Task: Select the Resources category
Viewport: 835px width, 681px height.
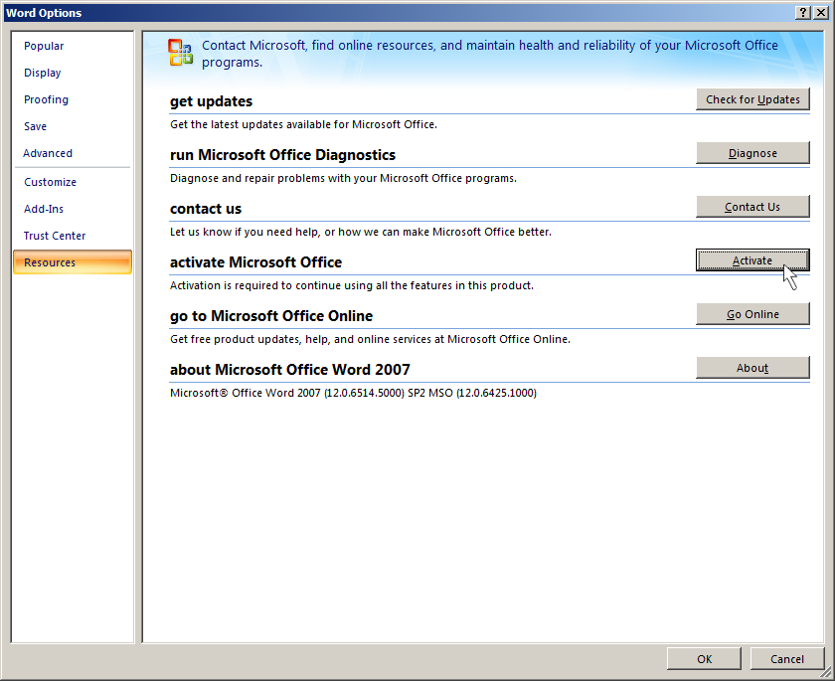Action: [x=50, y=262]
